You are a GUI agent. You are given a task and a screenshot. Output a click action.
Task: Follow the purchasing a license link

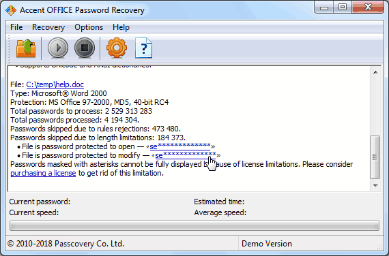coord(43,173)
